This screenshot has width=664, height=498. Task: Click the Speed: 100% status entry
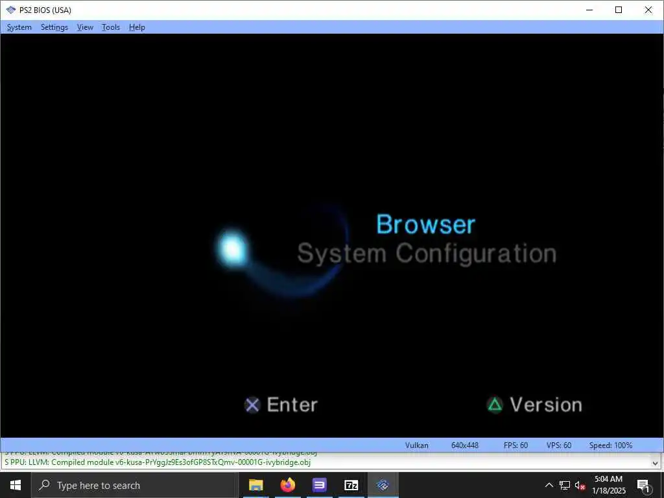(x=610, y=445)
